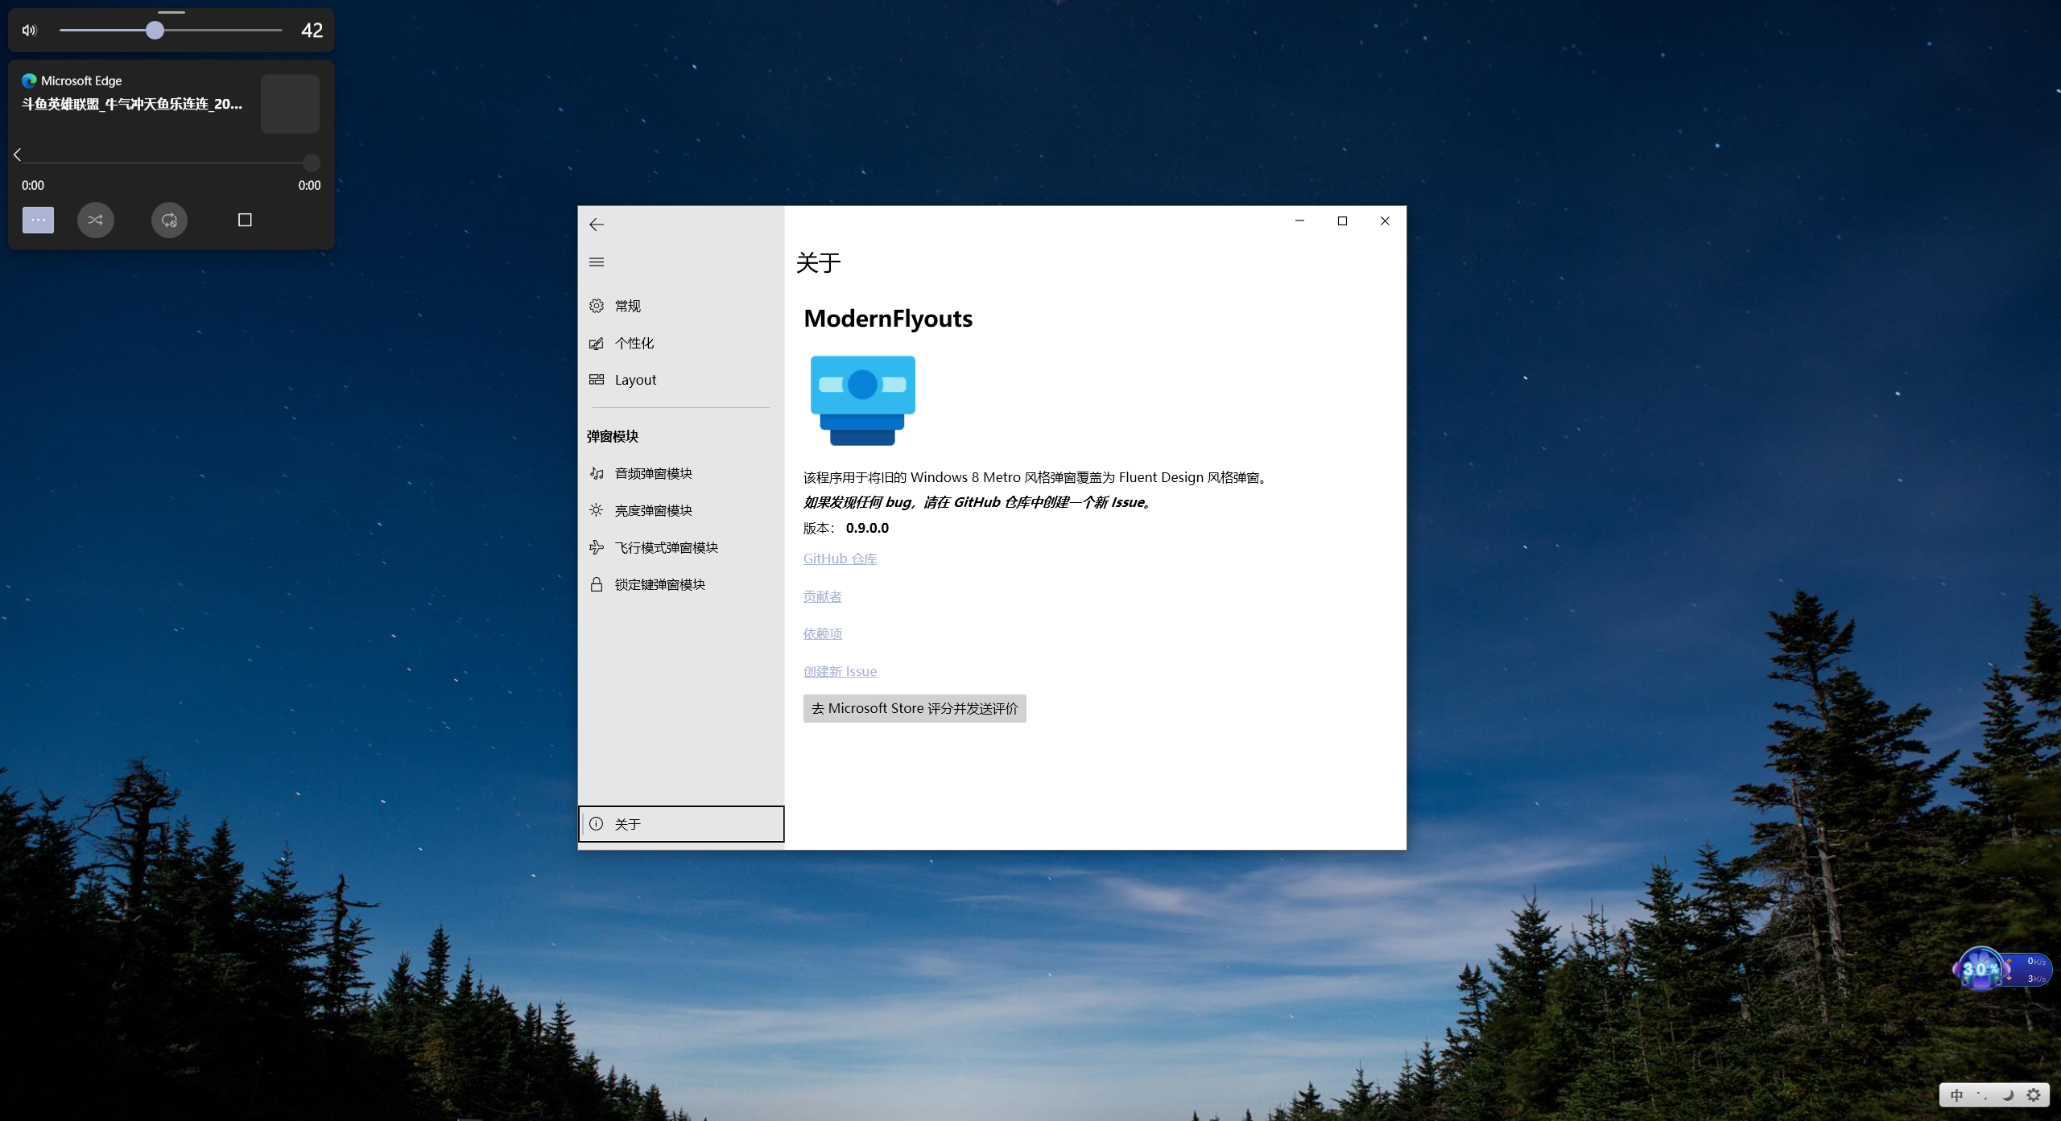The image size is (2061, 1121).
Task: Open the three-dots more options button
Action: (38, 220)
